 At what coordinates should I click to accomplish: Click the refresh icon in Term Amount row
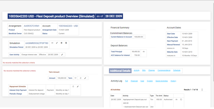click(x=81, y=78)
